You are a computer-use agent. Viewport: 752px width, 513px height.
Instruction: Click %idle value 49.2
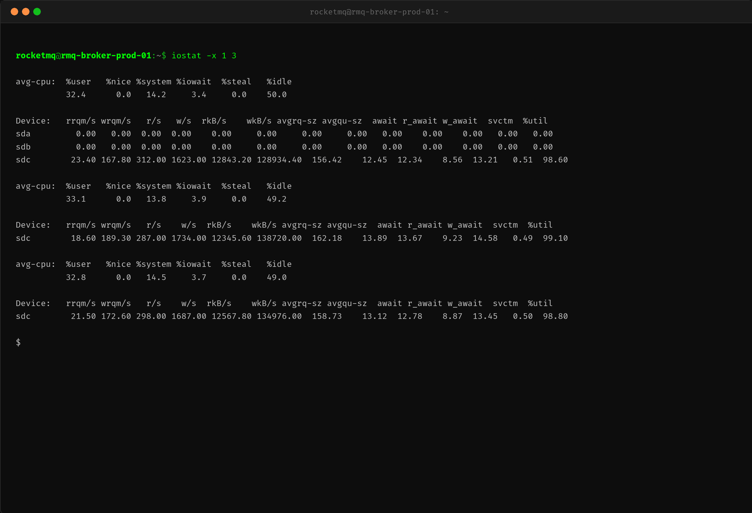(x=277, y=199)
